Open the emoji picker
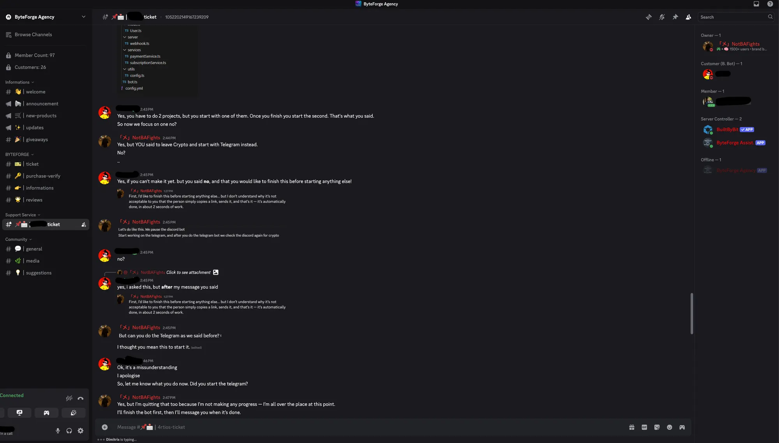 [x=669, y=427]
